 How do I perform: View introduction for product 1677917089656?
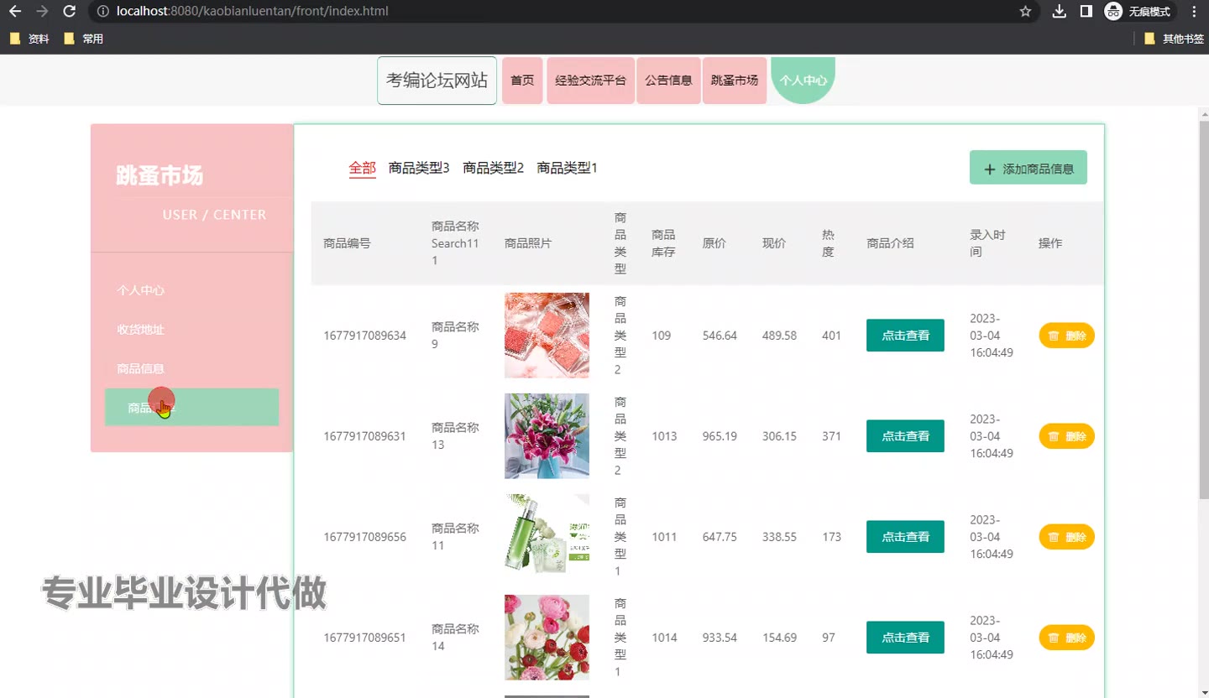coord(905,537)
